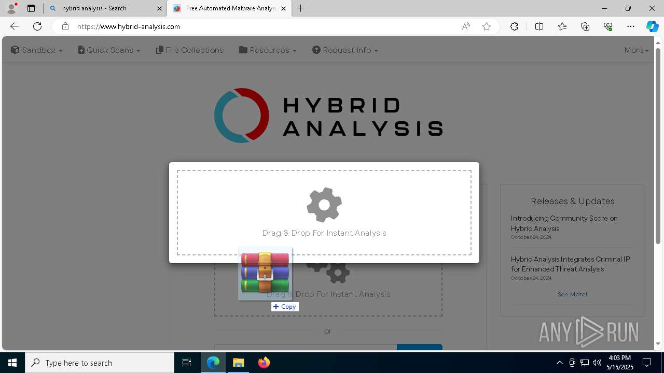
Task: Open the Edge profile icon
Action: click(11, 8)
